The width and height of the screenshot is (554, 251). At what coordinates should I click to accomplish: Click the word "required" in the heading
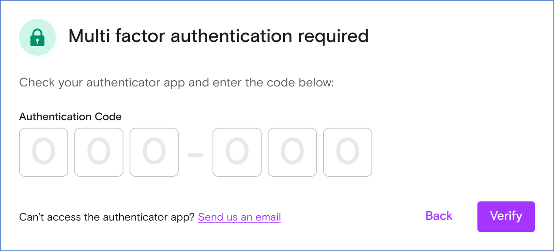coord(333,36)
